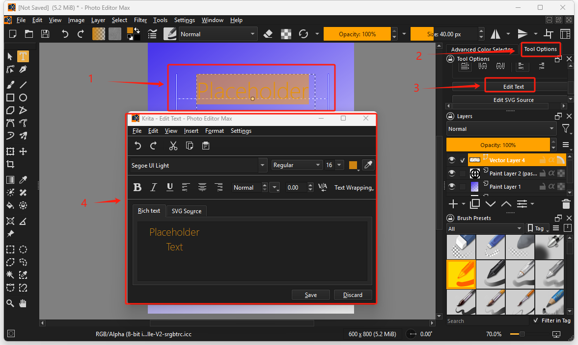Open the layer blending mode Normal dropdown

point(501,129)
